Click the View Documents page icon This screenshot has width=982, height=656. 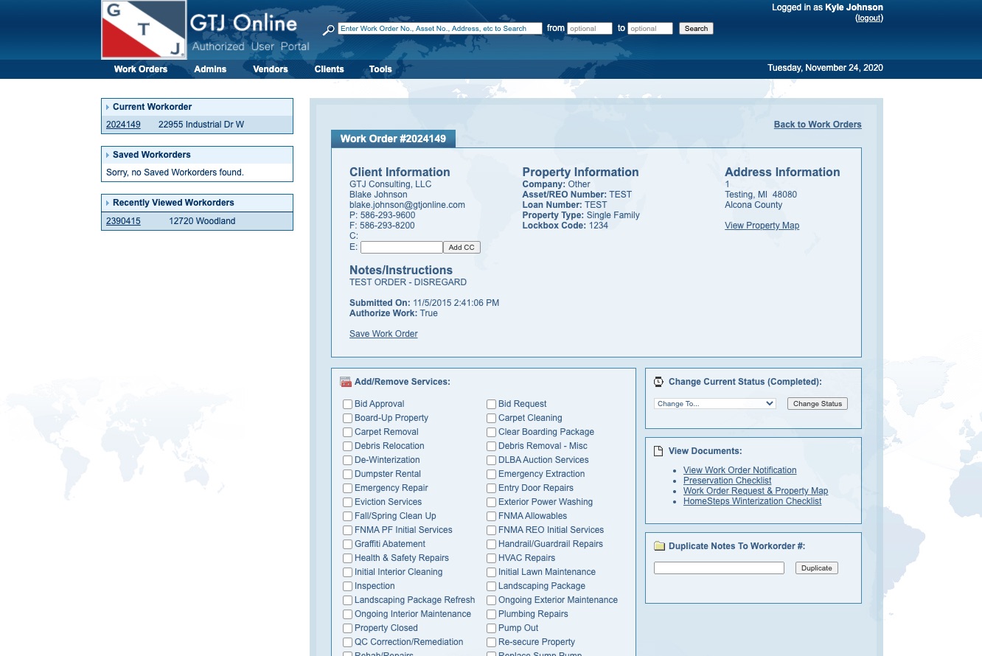[x=659, y=451]
